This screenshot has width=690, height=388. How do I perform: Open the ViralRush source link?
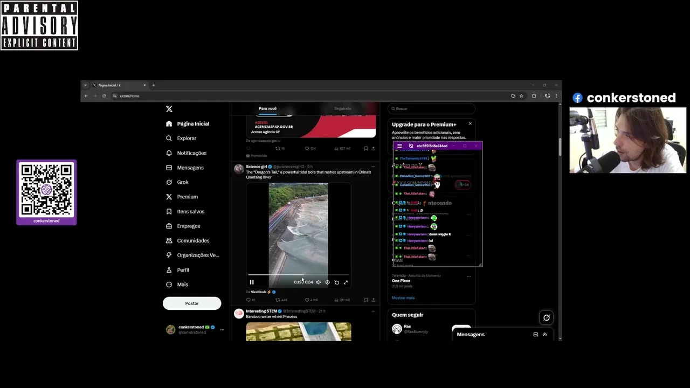[261, 292]
